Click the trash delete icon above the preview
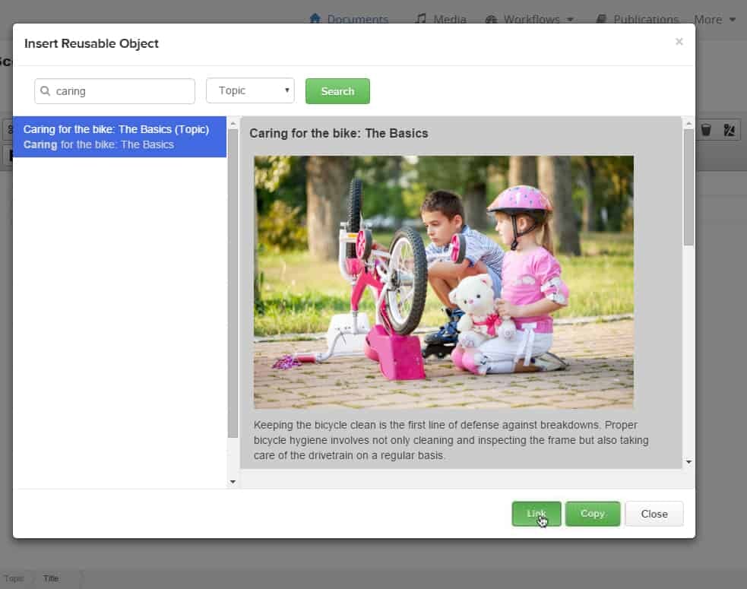 tap(706, 129)
